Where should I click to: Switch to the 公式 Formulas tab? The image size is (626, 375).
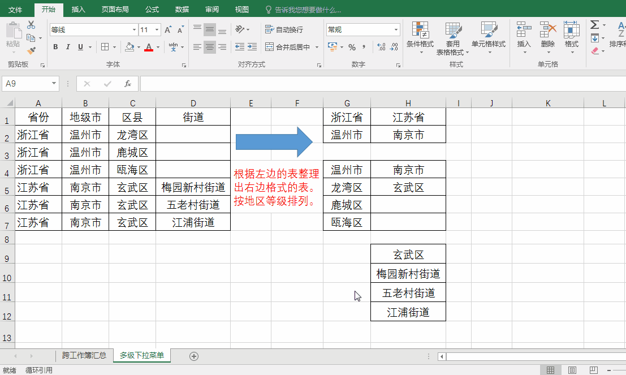(152, 10)
